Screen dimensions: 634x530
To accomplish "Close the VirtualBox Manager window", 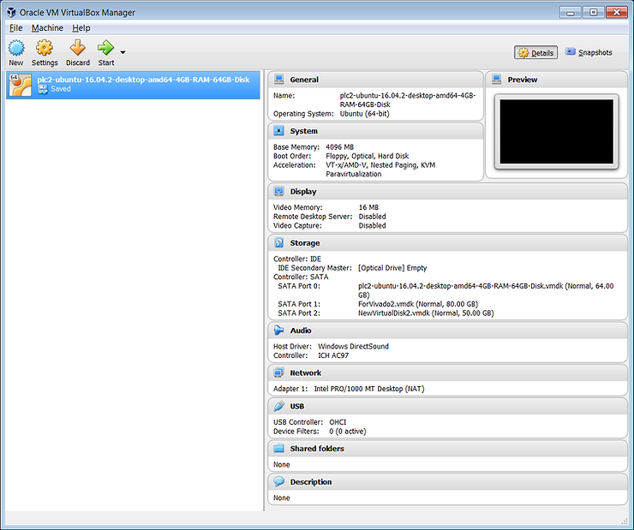I will click(617, 13).
